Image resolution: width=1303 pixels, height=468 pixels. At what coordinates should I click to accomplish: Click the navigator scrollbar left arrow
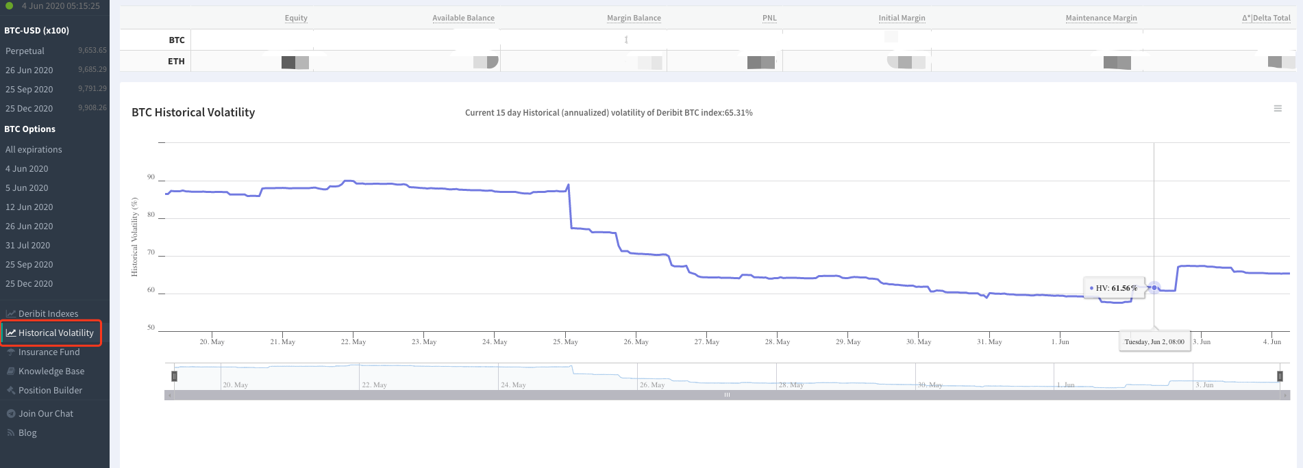(169, 395)
